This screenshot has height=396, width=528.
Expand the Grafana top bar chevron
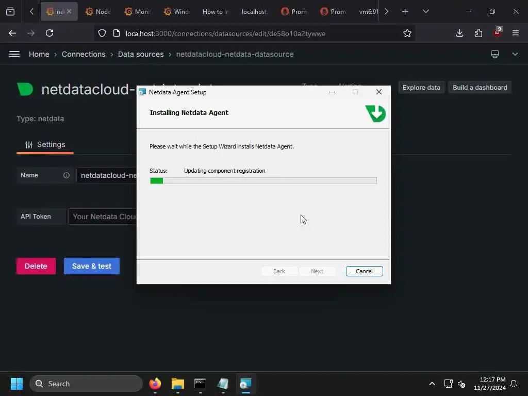[515, 54]
